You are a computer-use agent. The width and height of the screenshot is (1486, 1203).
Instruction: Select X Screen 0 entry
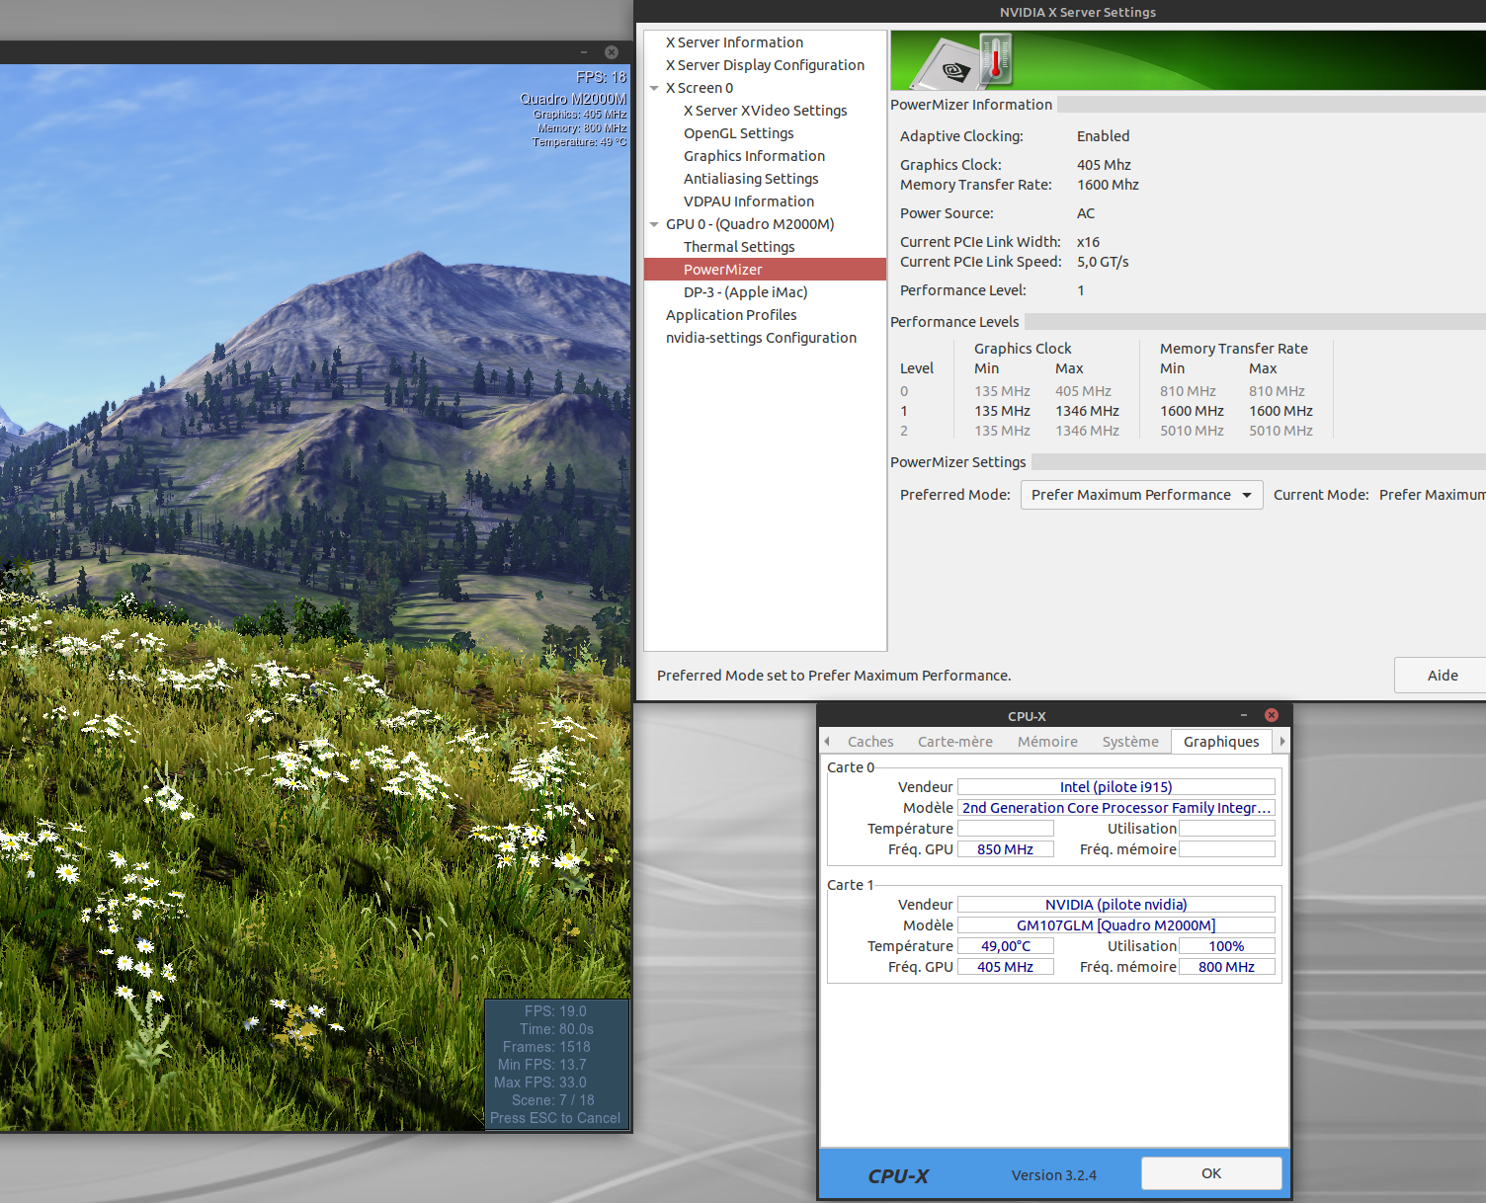pyautogui.click(x=700, y=88)
